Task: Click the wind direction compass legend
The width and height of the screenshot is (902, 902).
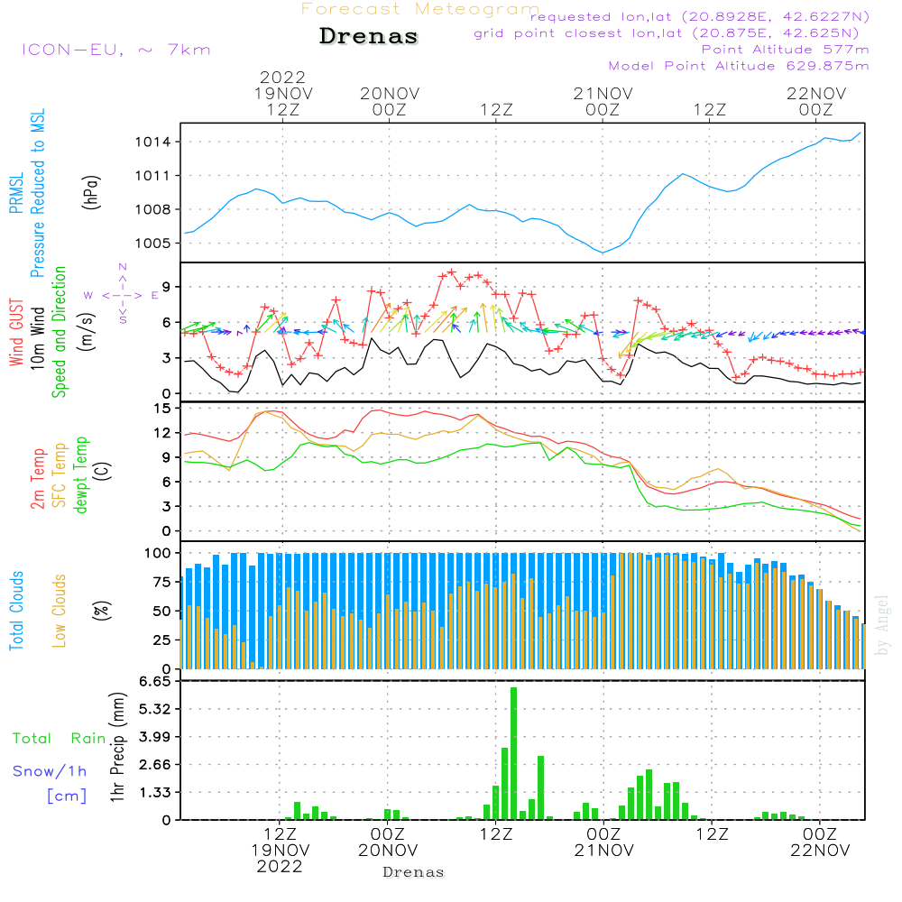Action: coord(122,294)
